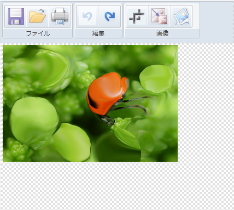Select the Crop tool icon

pos(137,16)
